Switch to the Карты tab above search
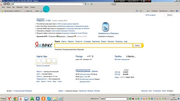The width and height of the screenshot is (180, 101). 64,42
